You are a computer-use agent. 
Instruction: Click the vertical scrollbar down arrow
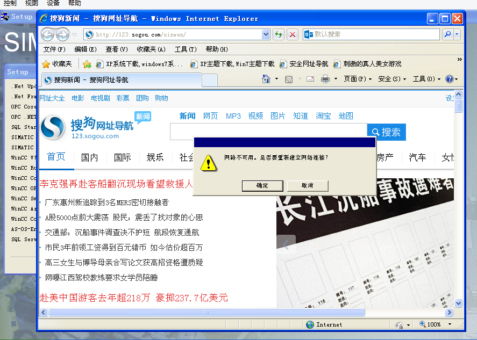tap(458, 303)
